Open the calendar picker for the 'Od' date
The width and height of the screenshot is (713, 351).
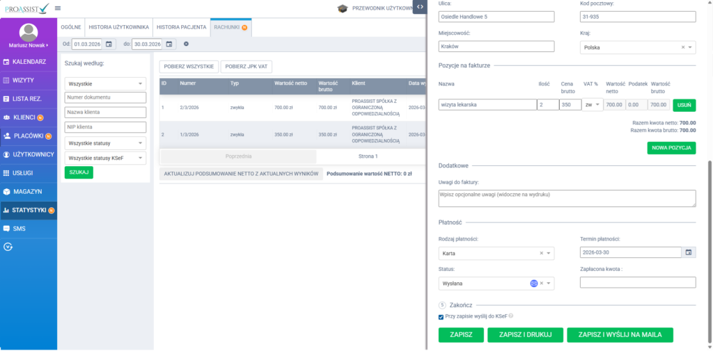(109, 44)
